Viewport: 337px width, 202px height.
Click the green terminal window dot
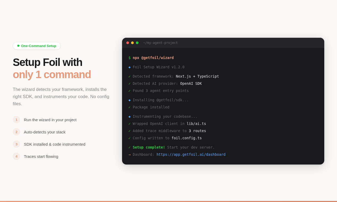pyautogui.click(x=137, y=43)
